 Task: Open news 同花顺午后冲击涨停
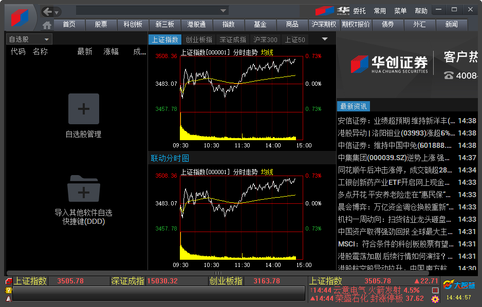(407, 170)
